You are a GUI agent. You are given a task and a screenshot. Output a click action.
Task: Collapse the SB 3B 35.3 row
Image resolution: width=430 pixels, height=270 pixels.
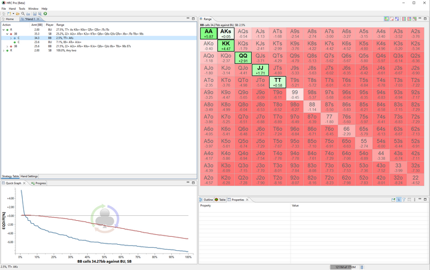[7, 34]
